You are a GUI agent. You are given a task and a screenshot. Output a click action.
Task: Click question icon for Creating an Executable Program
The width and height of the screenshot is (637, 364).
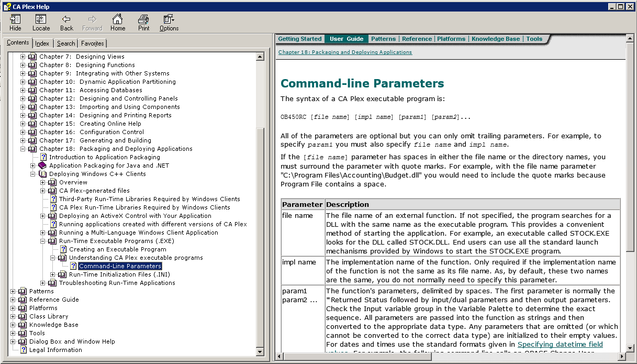click(x=63, y=249)
